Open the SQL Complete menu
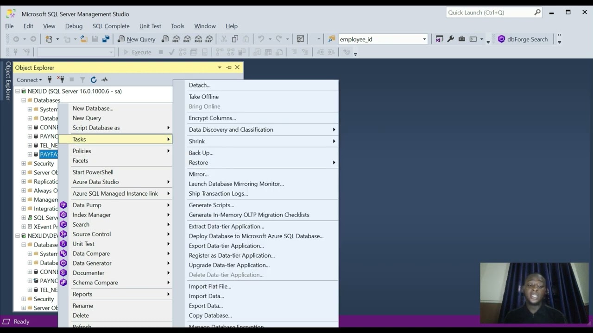The height and width of the screenshot is (333, 593). [x=111, y=26]
